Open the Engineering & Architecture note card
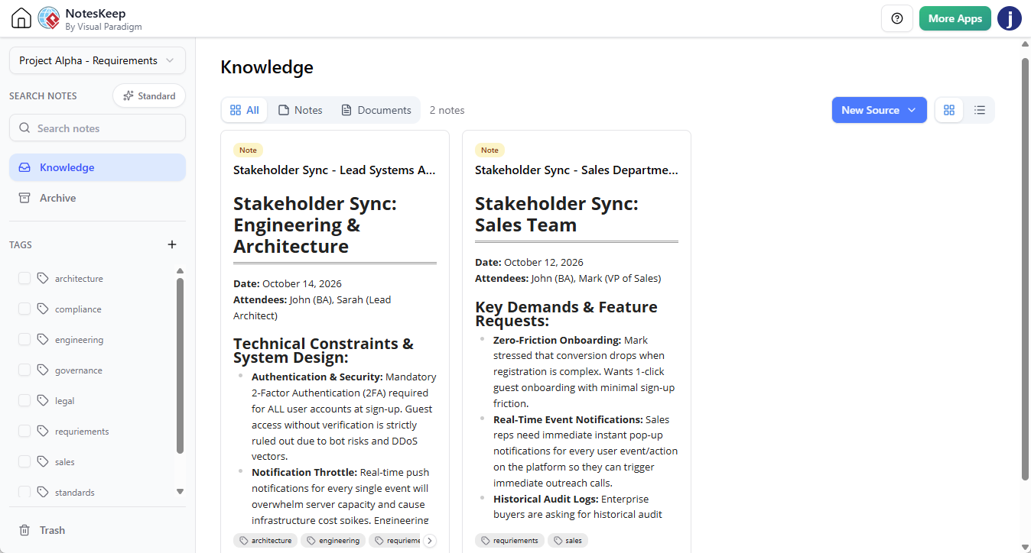 pos(335,341)
